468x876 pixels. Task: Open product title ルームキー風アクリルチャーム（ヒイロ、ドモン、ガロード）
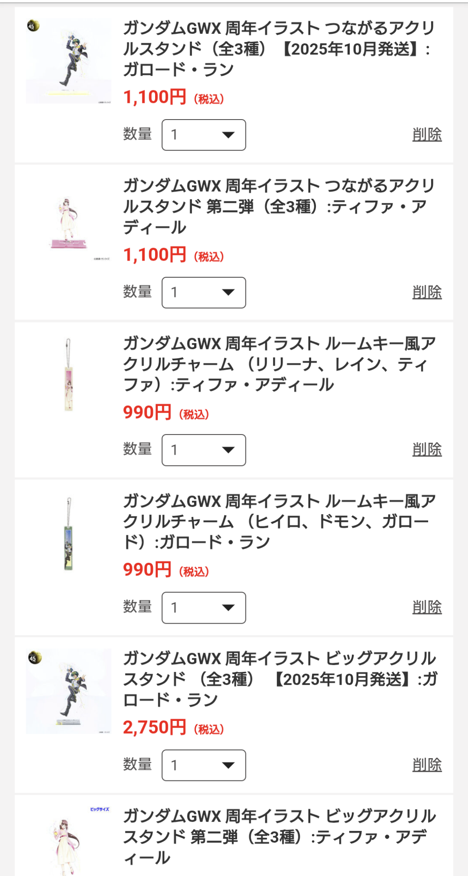tap(279, 522)
